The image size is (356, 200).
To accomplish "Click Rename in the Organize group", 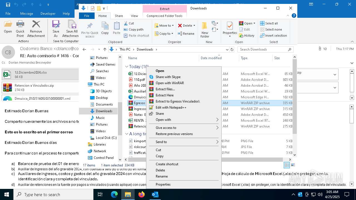I will pos(186,34).
